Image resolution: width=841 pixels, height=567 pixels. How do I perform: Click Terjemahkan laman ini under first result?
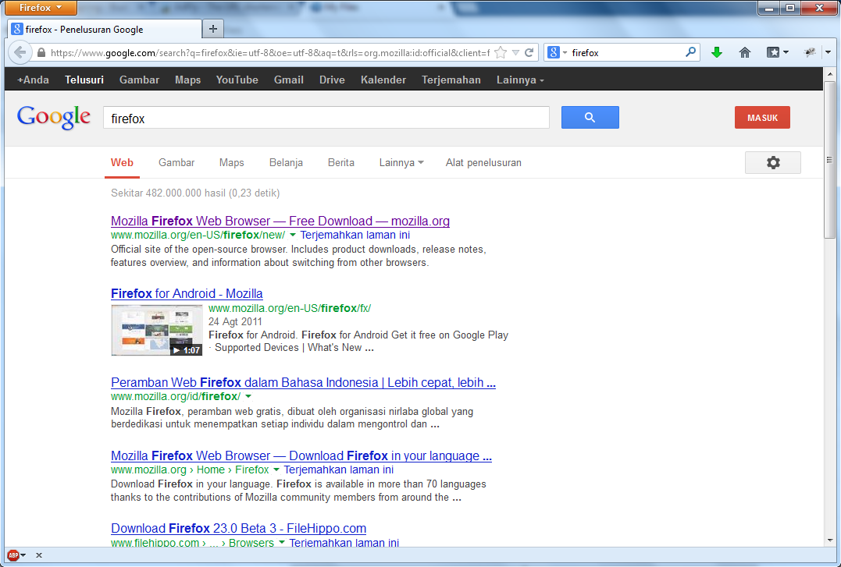coord(355,235)
